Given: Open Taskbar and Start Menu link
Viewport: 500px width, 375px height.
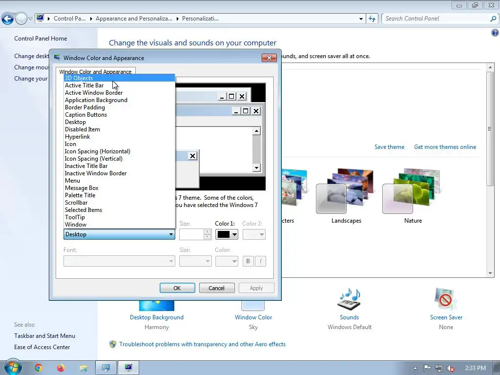Looking at the screenshot, I should point(44,336).
